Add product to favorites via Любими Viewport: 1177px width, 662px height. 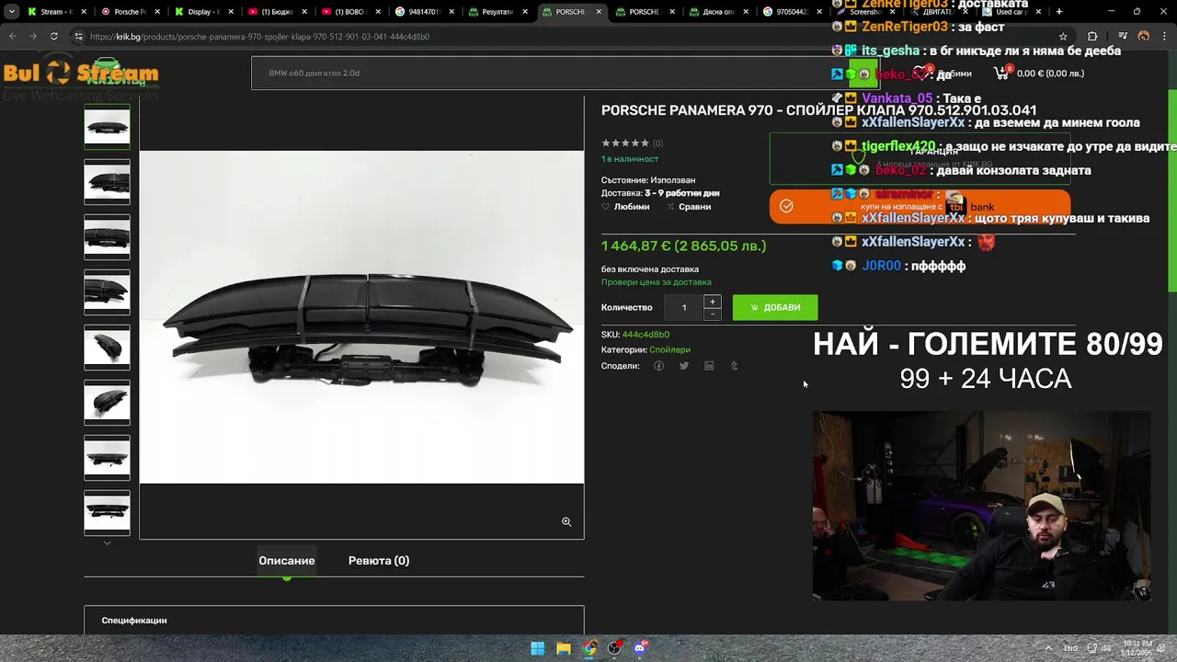(x=625, y=207)
